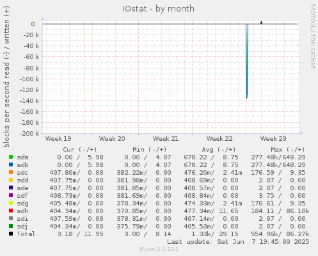
Task: Click the '408.73m/ 0.00' sdf cur value
Action: pyautogui.click(x=76, y=196)
